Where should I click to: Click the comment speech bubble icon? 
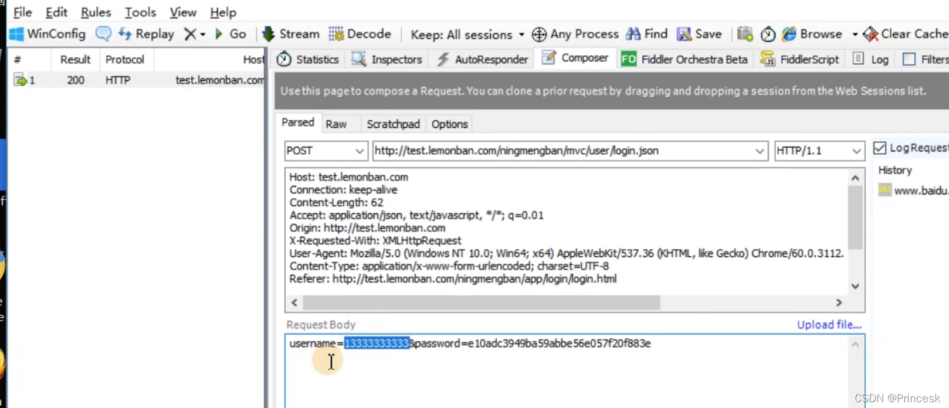[x=103, y=34]
